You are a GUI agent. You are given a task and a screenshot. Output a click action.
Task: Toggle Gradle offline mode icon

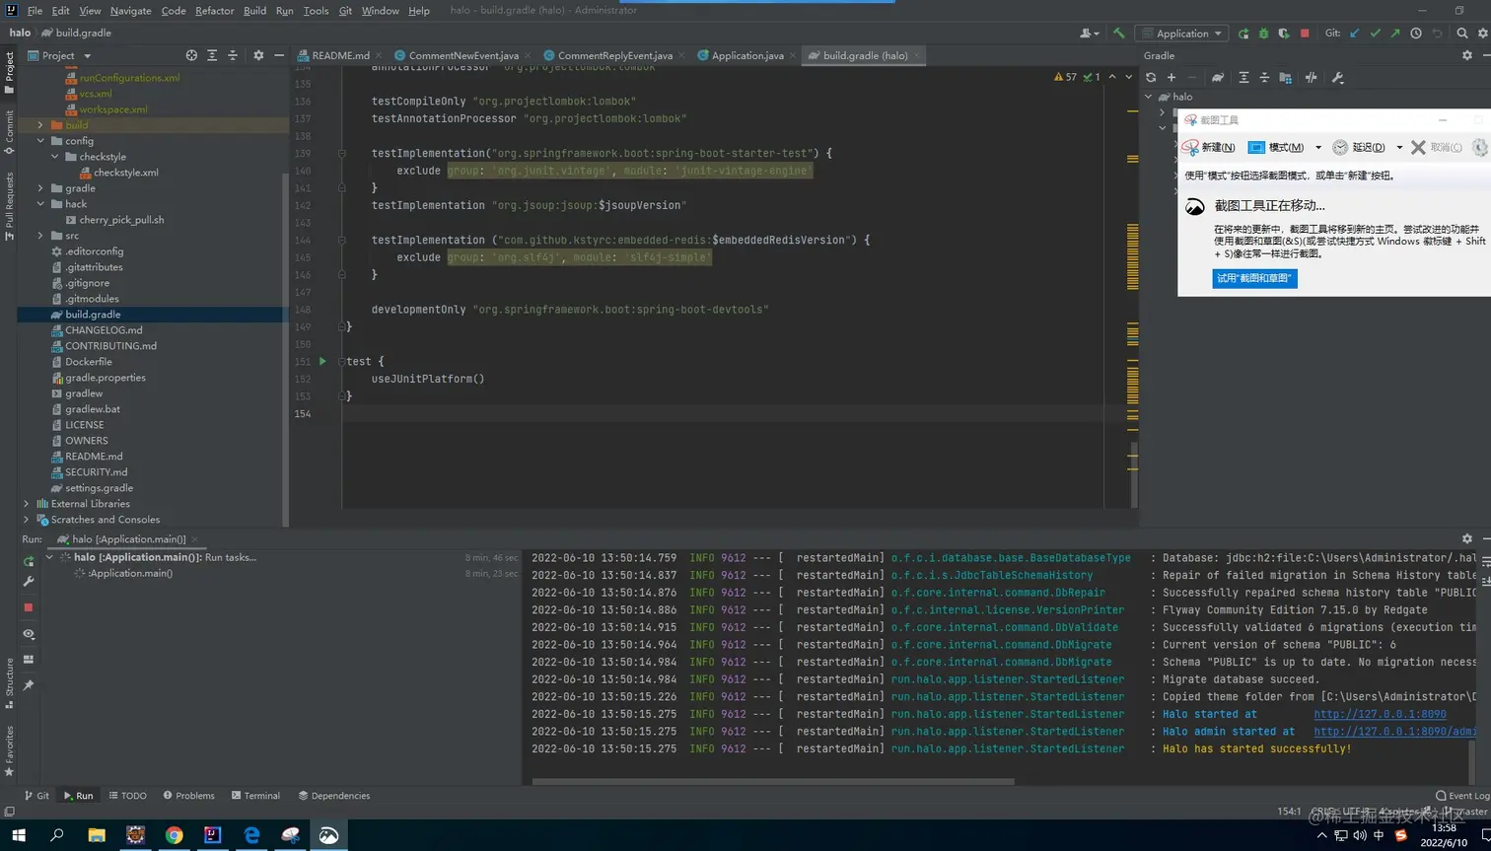pos(1311,77)
